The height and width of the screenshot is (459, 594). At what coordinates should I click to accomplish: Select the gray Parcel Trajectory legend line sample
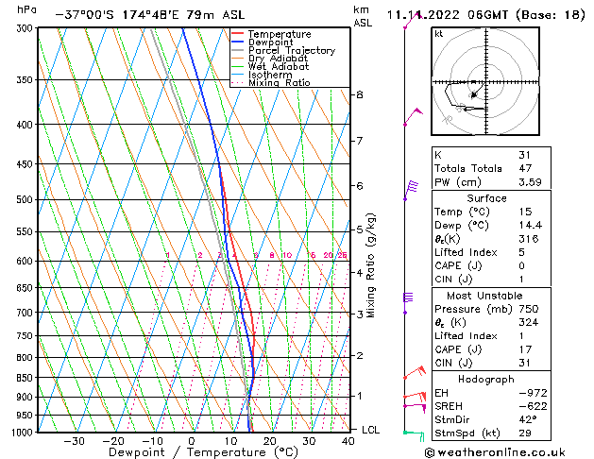pyautogui.click(x=238, y=50)
